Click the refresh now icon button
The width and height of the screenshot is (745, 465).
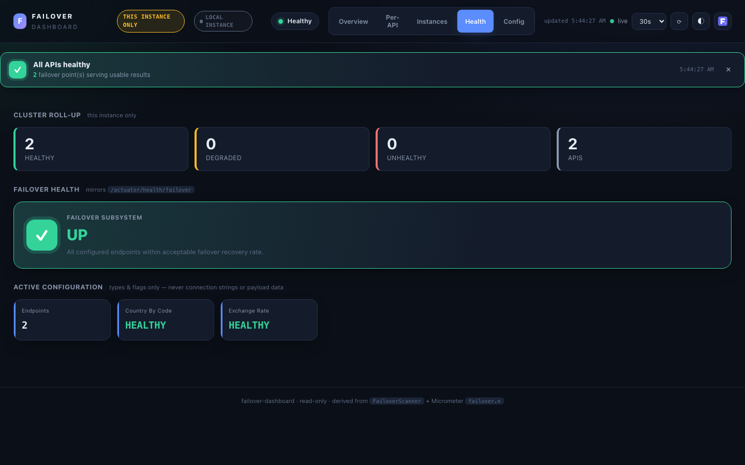[679, 21]
